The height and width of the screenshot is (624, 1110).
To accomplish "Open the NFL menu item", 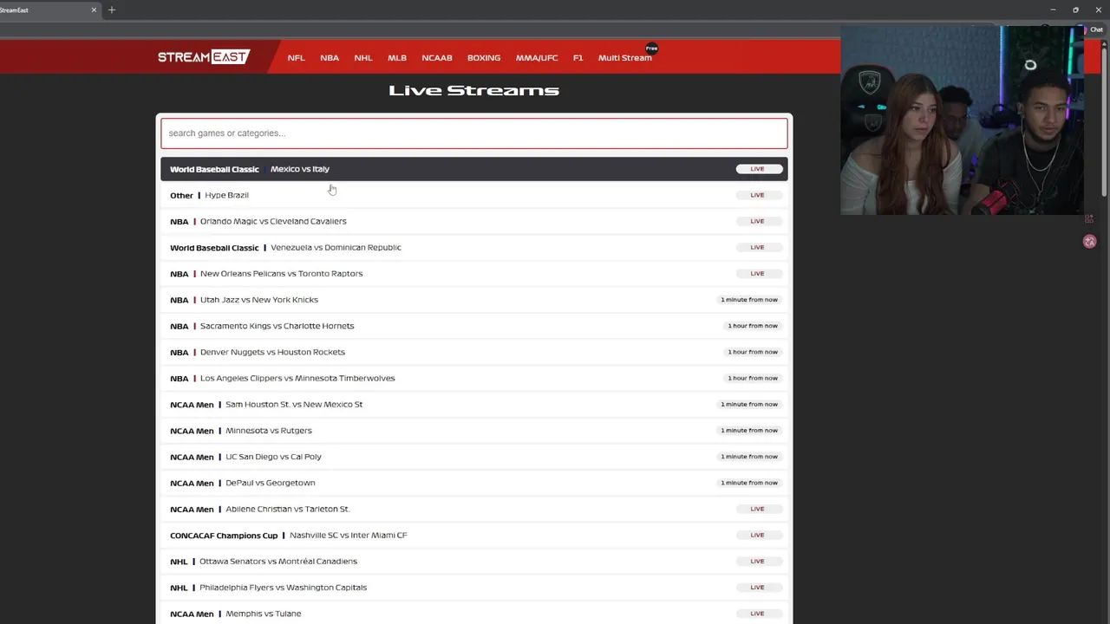I will (x=296, y=58).
